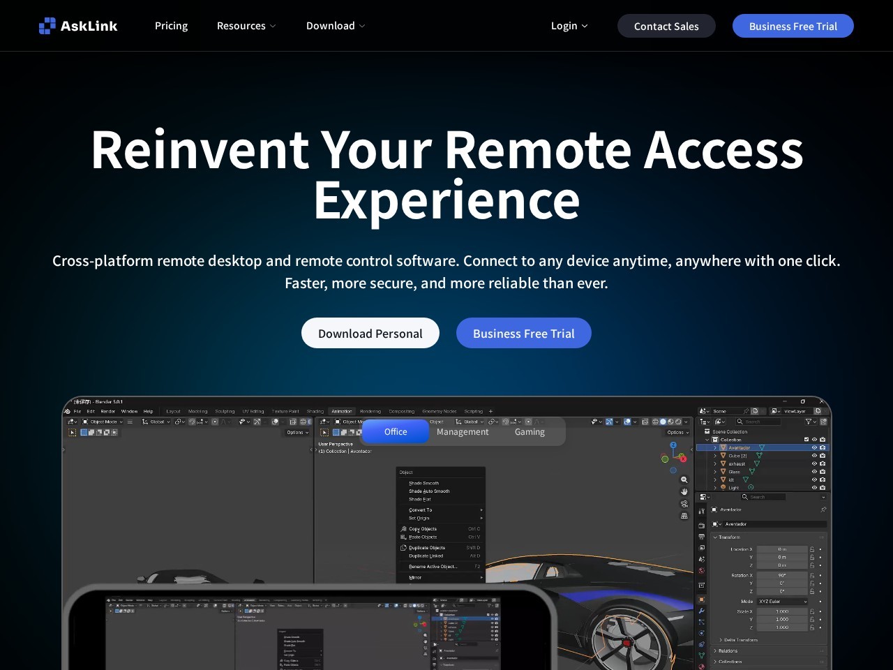This screenshot has width=893, height=670.
Task: Hide the exhaust object with eye icon
Action: pos(814,463)
